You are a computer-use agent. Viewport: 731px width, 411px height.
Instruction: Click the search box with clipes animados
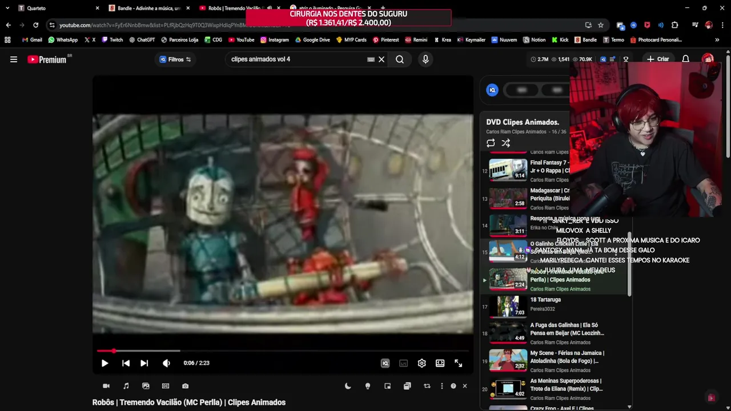(297, 59)
